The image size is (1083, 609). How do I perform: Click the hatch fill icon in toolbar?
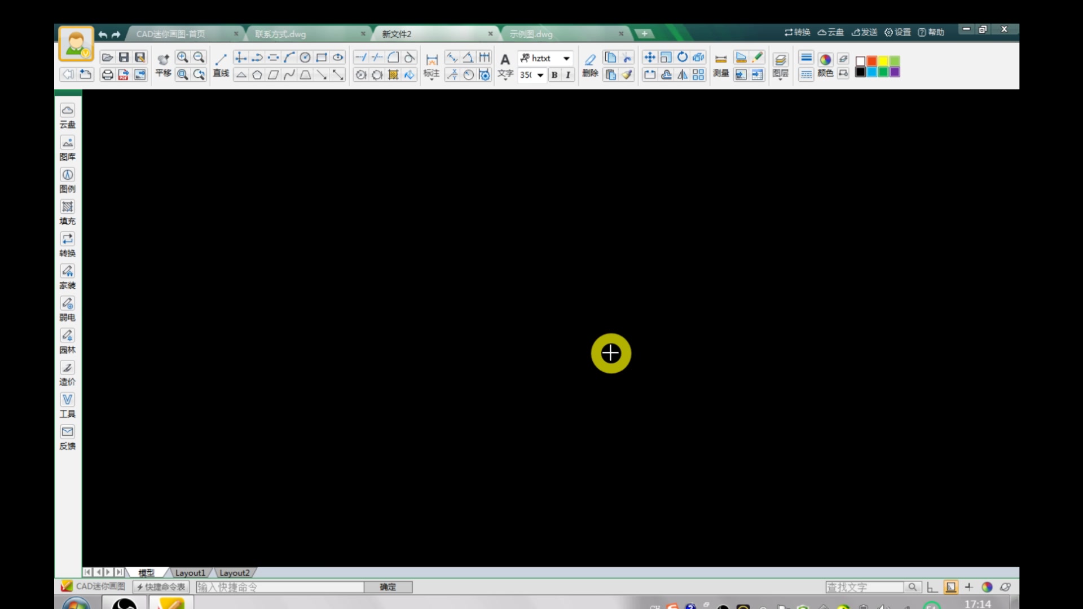point(393,74)
